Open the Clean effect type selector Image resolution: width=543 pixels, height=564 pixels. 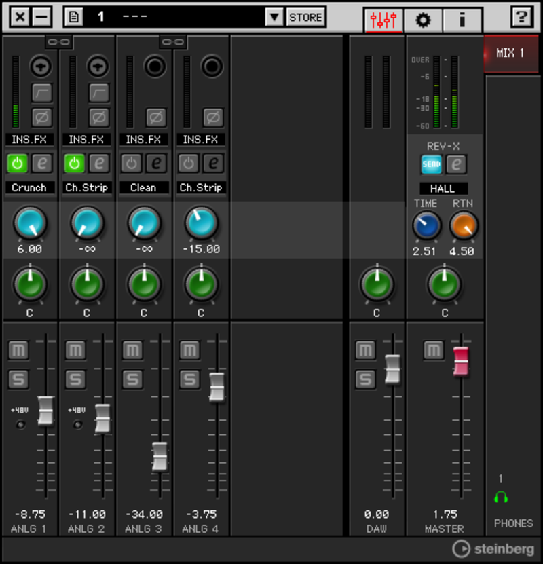pyautogui.click(x=143, y=188)
